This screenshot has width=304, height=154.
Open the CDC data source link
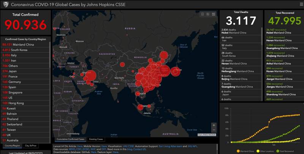[x=79, y=149]
